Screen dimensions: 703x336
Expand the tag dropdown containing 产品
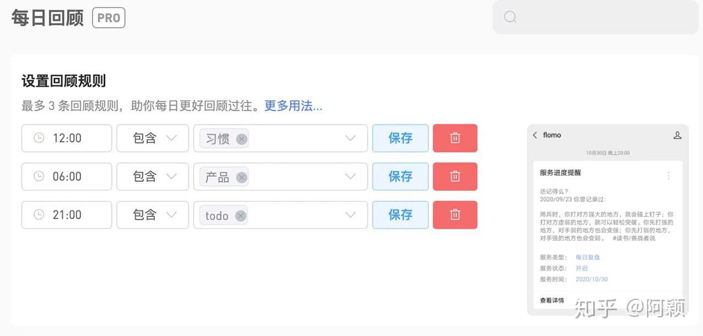click(350, 176)
